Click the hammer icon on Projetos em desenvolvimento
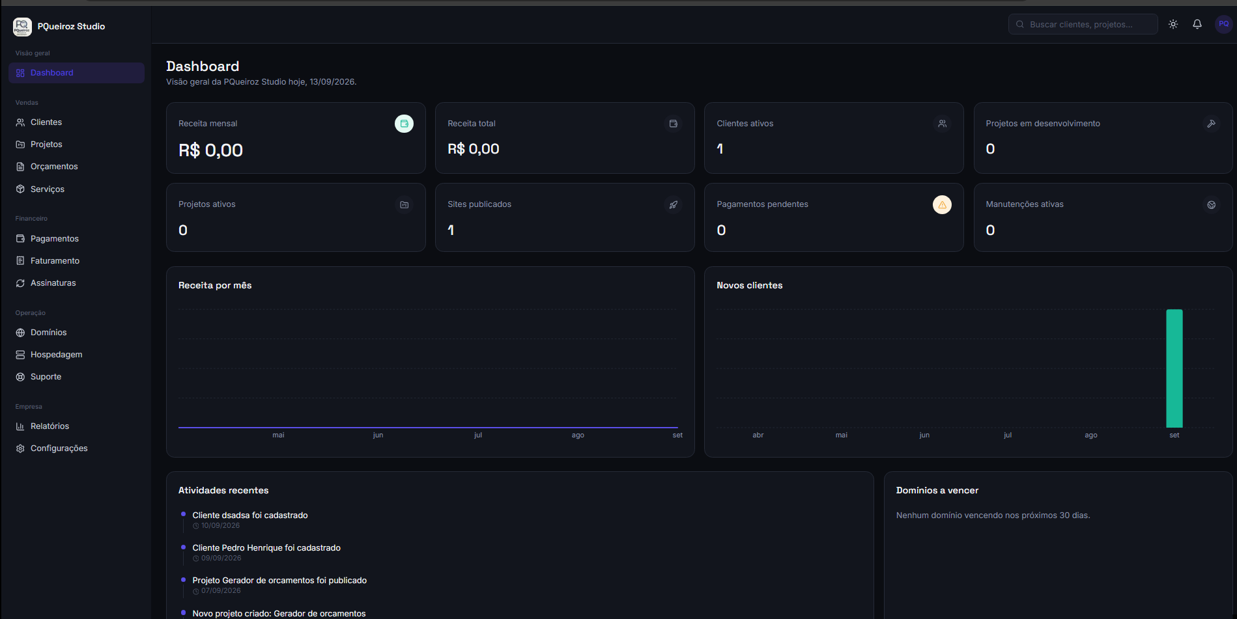The width and height of the screenshot is (1237, 619). [x=1211, y=124]
